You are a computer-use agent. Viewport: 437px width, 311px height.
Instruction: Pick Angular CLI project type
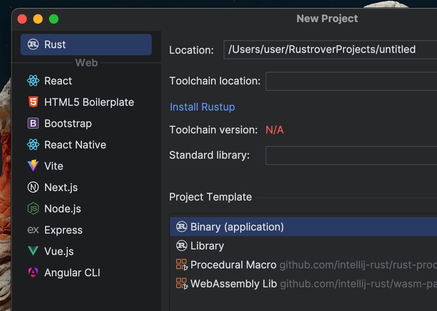86,273
